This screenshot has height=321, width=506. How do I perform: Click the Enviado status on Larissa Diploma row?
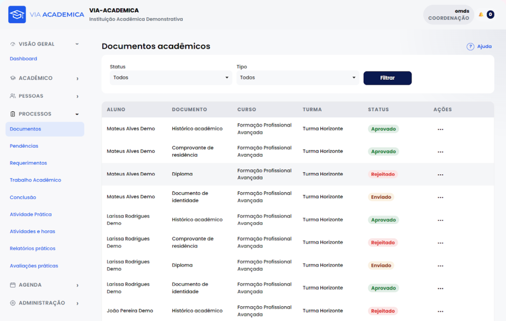coord(381,265)
